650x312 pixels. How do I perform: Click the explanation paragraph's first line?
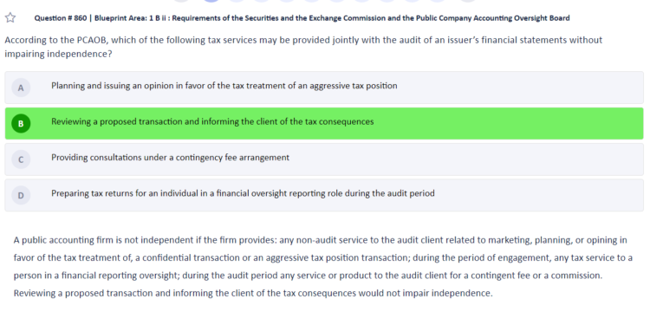[320, 240]
